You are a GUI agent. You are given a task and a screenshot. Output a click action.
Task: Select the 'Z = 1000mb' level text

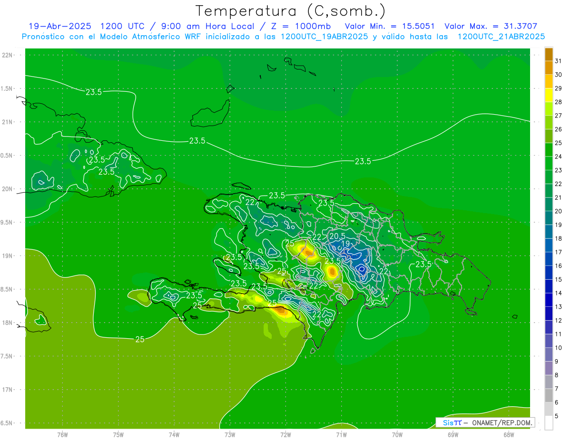pyautogui.click(x=301, y=26)
